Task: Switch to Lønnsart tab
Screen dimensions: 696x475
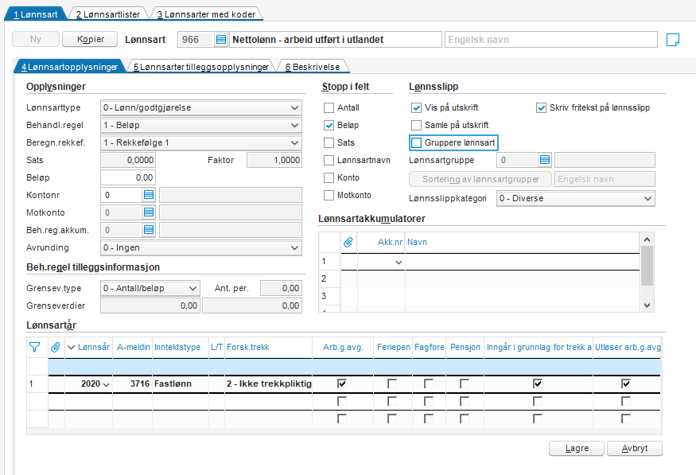Action: [x=36, y=14]
